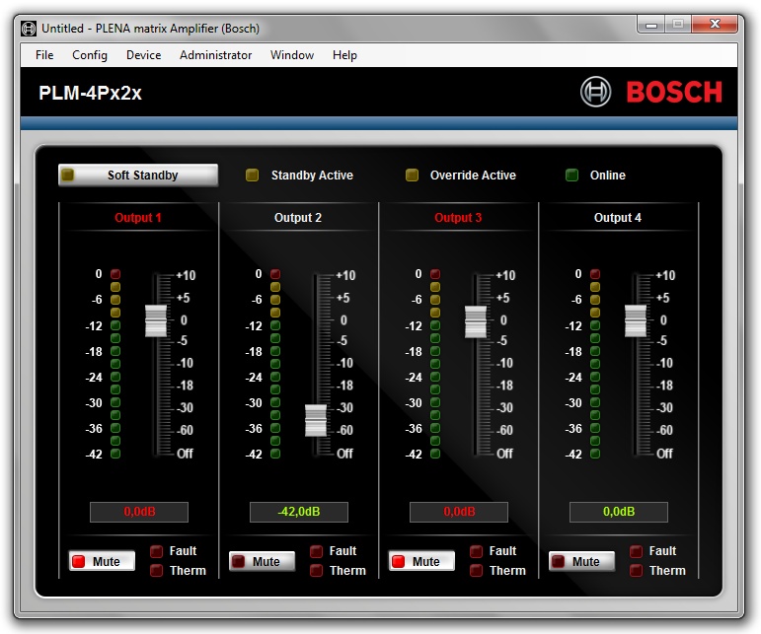Click the Output 4 Therm indicator LED

(636, 571)
